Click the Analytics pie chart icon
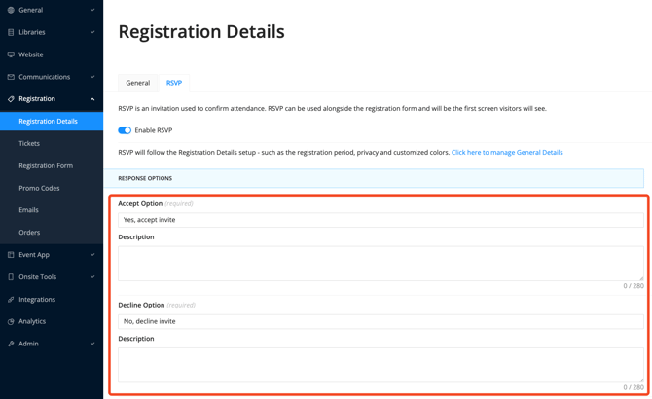This screenshot has width=652, height=399. point(11,321)
